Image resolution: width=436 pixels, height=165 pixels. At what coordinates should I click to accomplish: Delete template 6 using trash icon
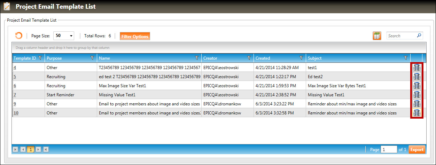tap(417, 85)
